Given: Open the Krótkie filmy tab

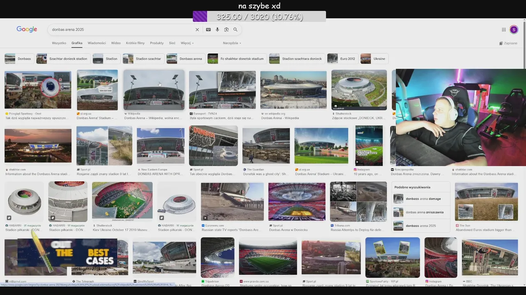Looking at the screenshot, I should coord(135,43).
